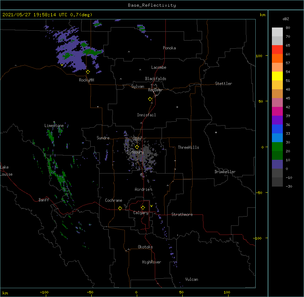Select the red swatch in dBZ legend
The image size is (304, 297).
coord(277,49)
